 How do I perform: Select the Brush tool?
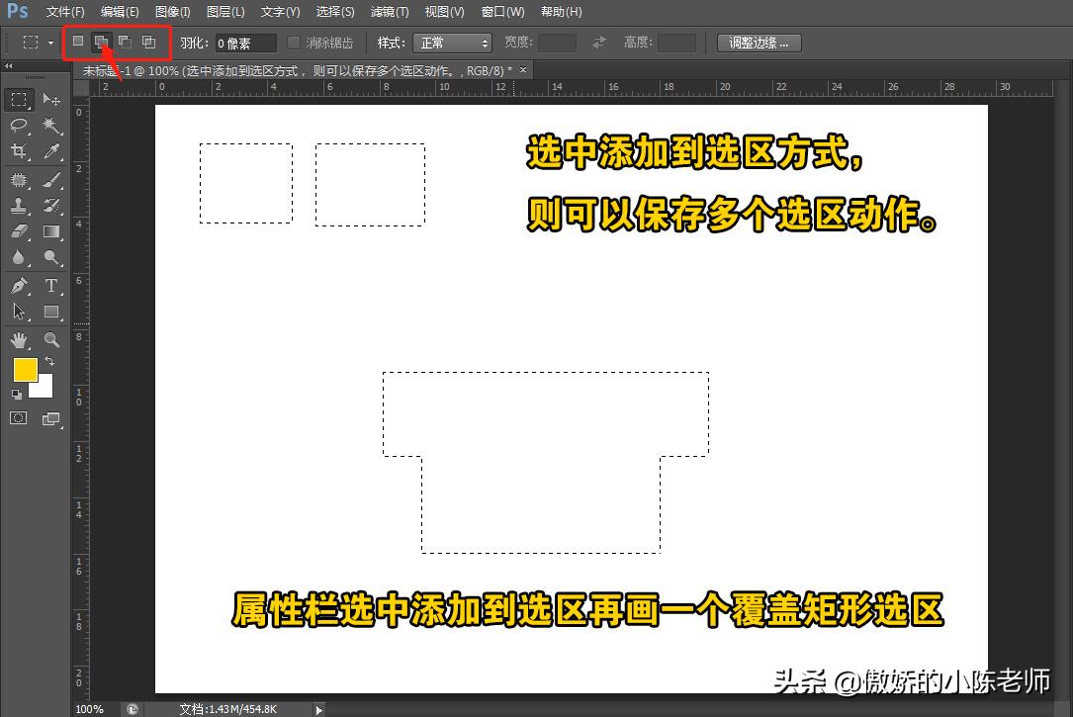[51, 178]
